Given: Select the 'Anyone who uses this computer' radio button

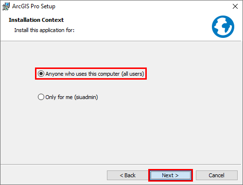Looking at the screenshot, I should point(41,74).
